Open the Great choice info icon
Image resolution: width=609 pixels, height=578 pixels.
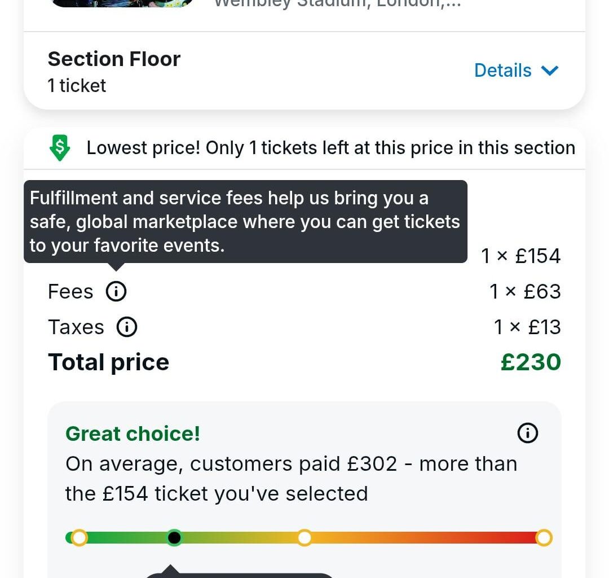tap(527, 433)
